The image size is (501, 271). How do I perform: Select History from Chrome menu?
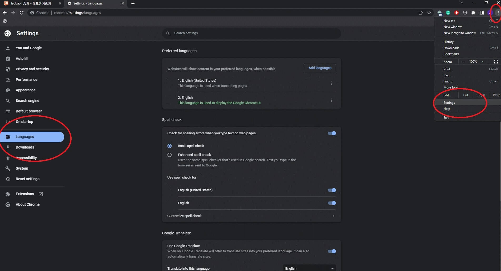point(448,42)
